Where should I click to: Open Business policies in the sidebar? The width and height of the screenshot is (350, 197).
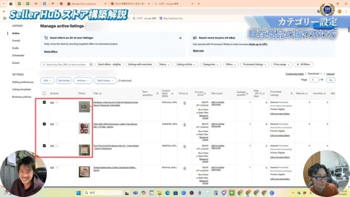coord(22,97)
